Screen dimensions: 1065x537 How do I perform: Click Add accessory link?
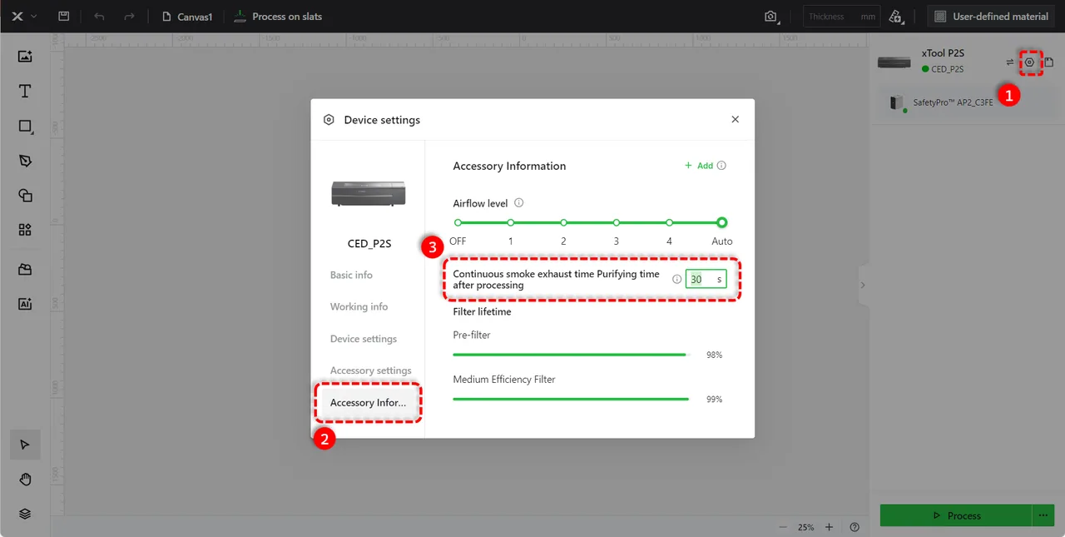[699, 166]
